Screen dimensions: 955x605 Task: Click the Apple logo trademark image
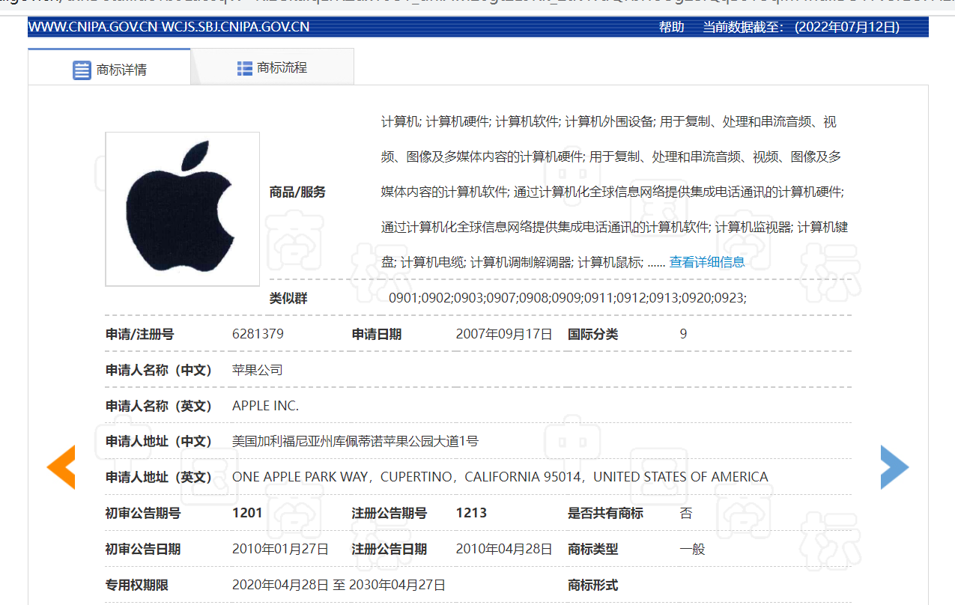[182, 209]
